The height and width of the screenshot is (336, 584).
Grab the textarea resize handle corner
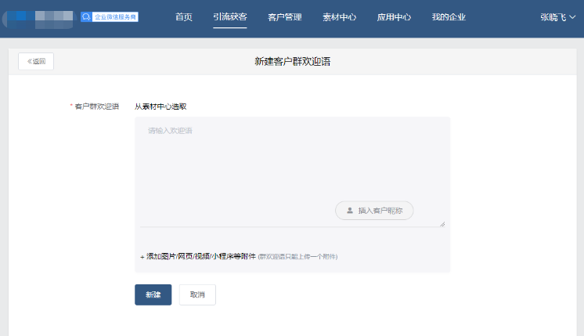442,223
